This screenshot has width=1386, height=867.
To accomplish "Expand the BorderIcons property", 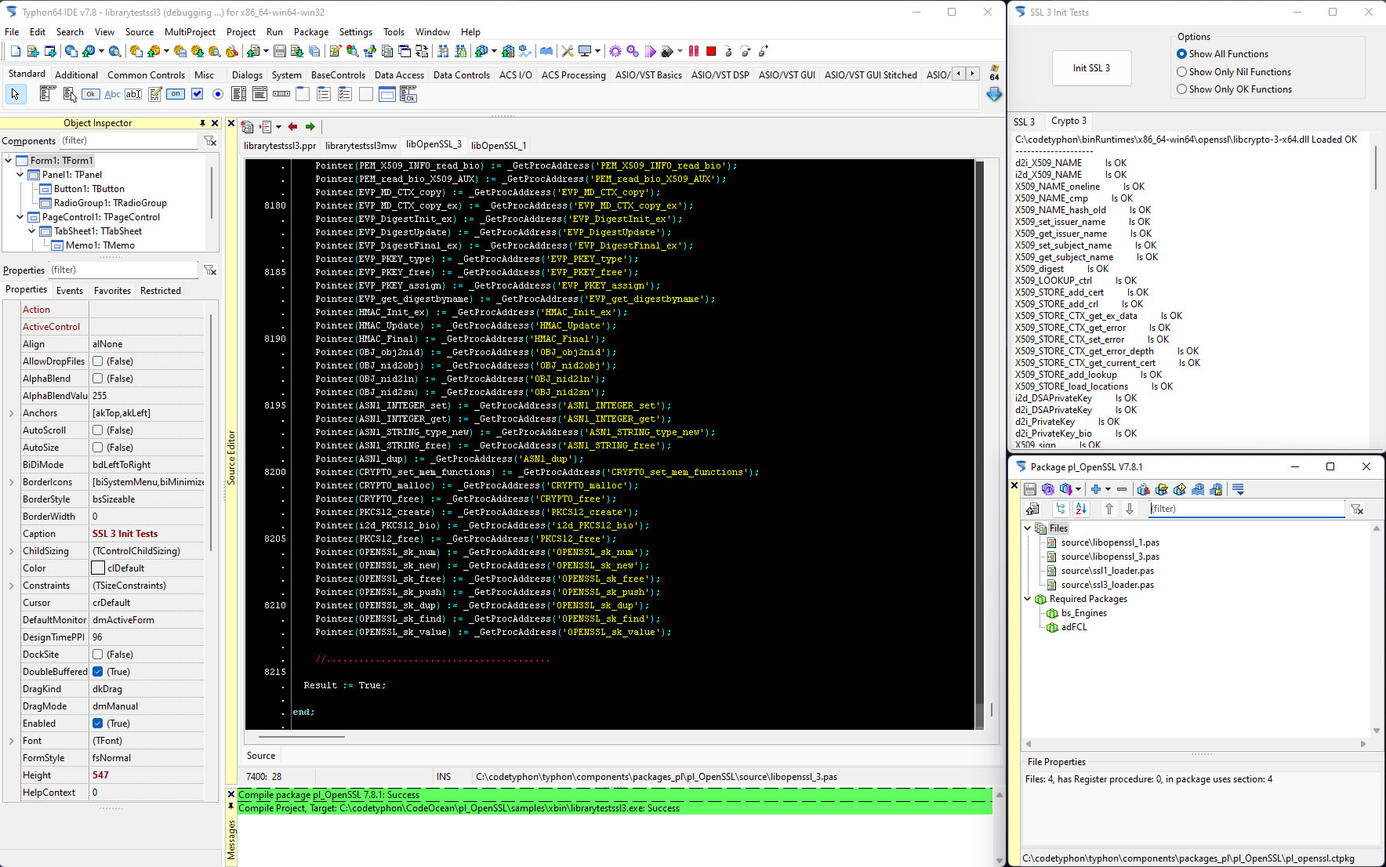I will point(11,482).
